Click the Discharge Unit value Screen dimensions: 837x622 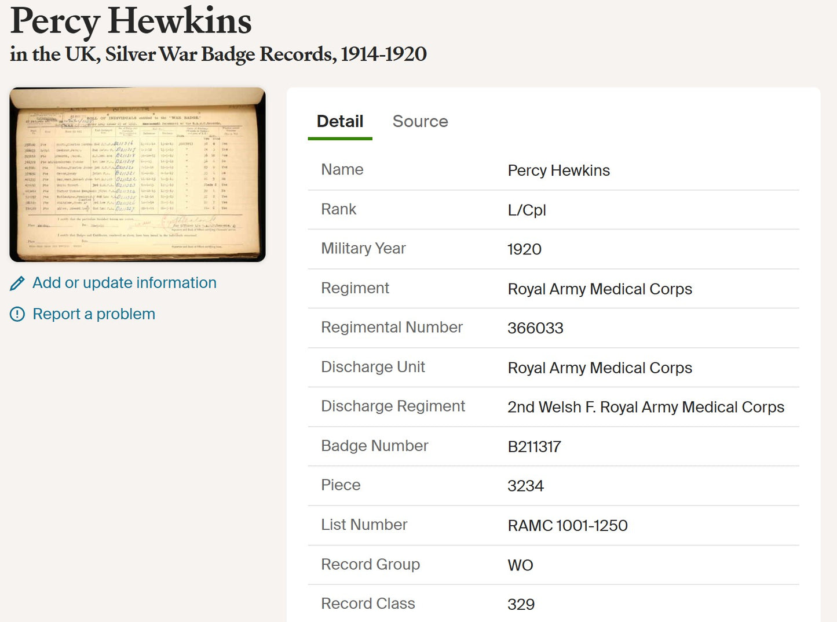600,368
